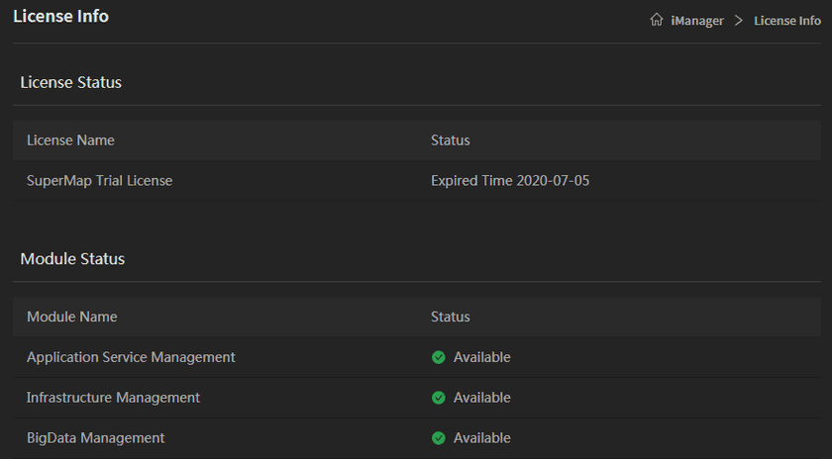Click the Available text for Infrastructure Management
The width and height of the screenshot is (832, 459).
[x=481, y=398]
